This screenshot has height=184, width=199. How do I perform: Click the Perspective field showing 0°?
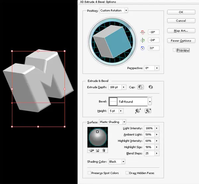point(149,68)
